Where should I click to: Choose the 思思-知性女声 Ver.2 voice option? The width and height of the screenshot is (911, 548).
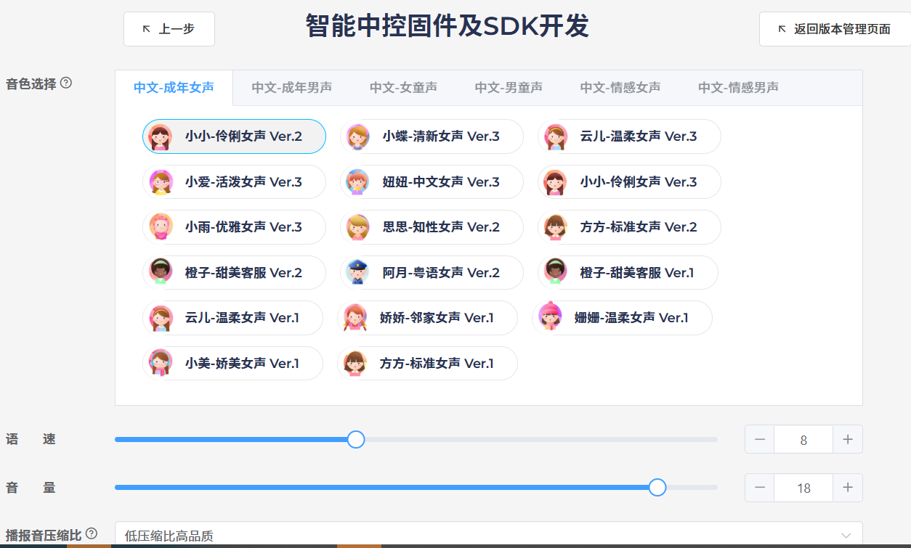tap(432, 227)
